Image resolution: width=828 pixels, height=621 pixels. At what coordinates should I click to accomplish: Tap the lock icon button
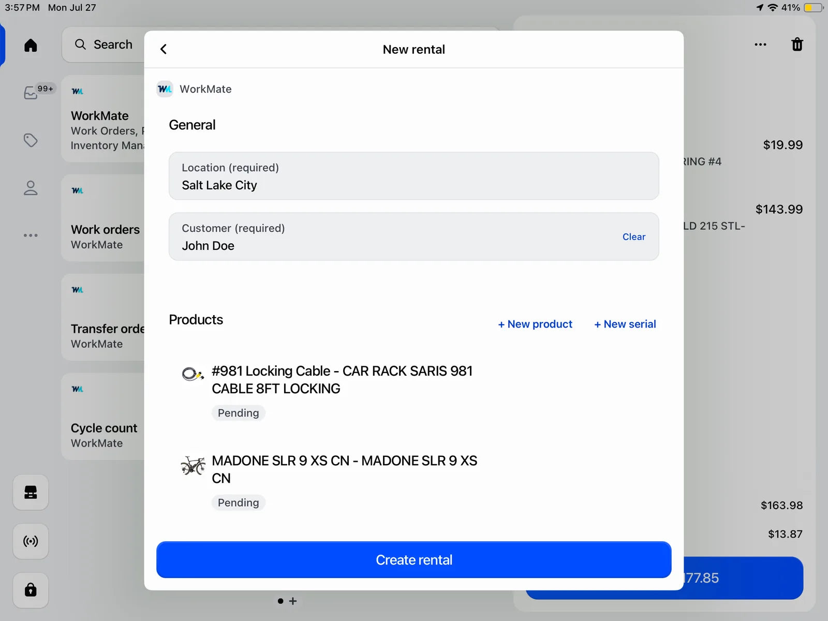31,590
